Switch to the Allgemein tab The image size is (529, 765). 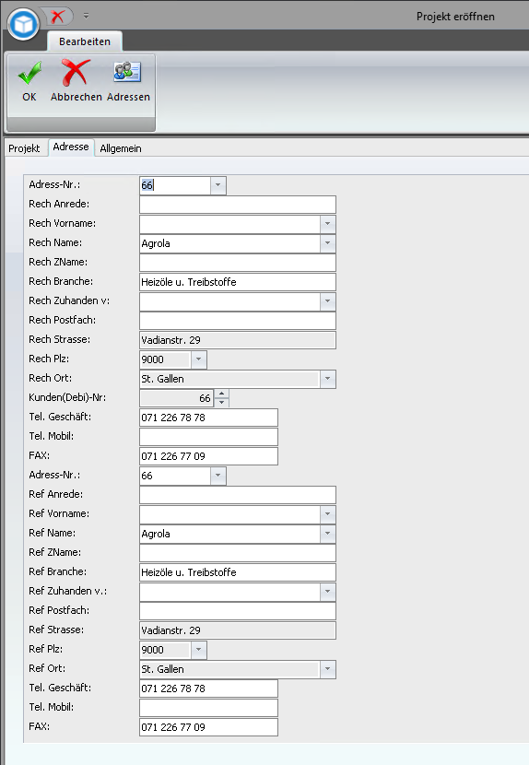coord(121,148)
